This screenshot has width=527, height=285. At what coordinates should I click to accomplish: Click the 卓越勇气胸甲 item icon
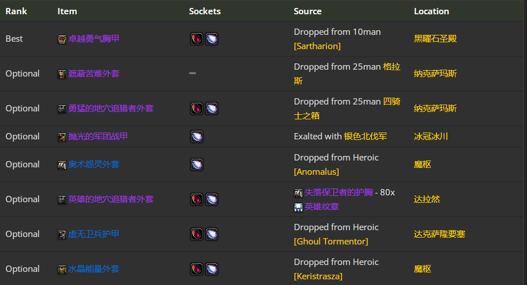coord(62,39)
